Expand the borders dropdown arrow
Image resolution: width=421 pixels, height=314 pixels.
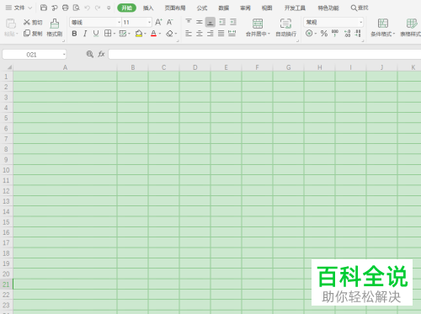click(x=115, y=34)
